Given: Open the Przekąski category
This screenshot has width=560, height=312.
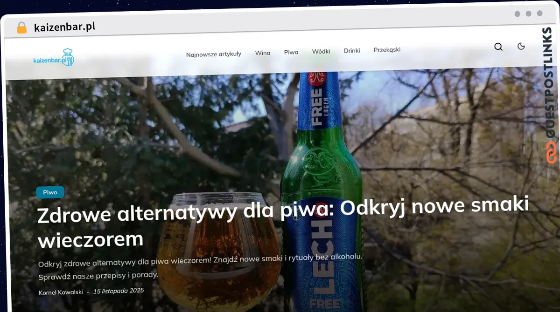Looking at the screenshot, I should click(387, 50).
